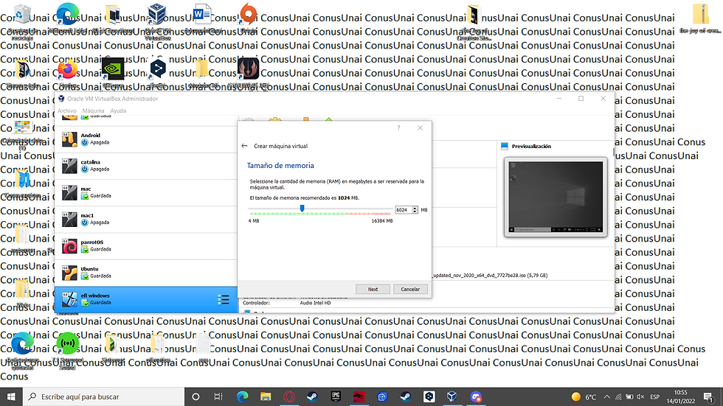Click the VM preview thumbnail

coord(556,197)
